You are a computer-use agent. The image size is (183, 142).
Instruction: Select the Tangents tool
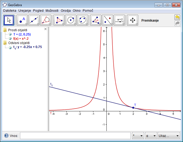coord(46,20)
